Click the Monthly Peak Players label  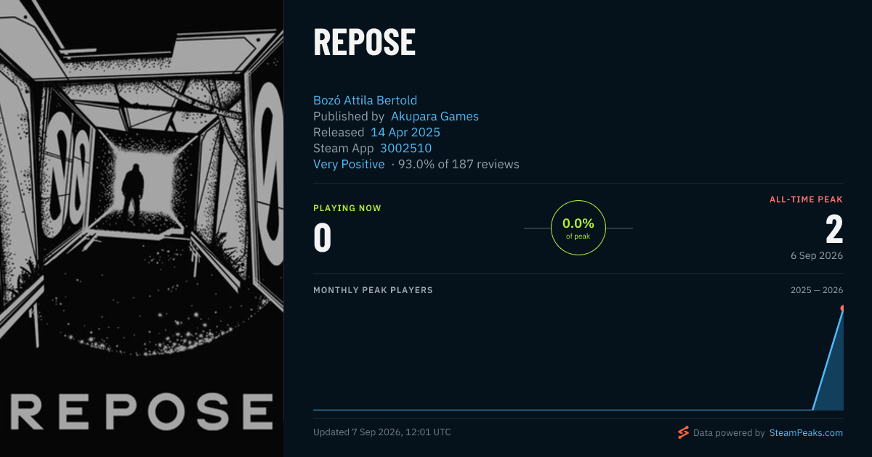(373, 290)
